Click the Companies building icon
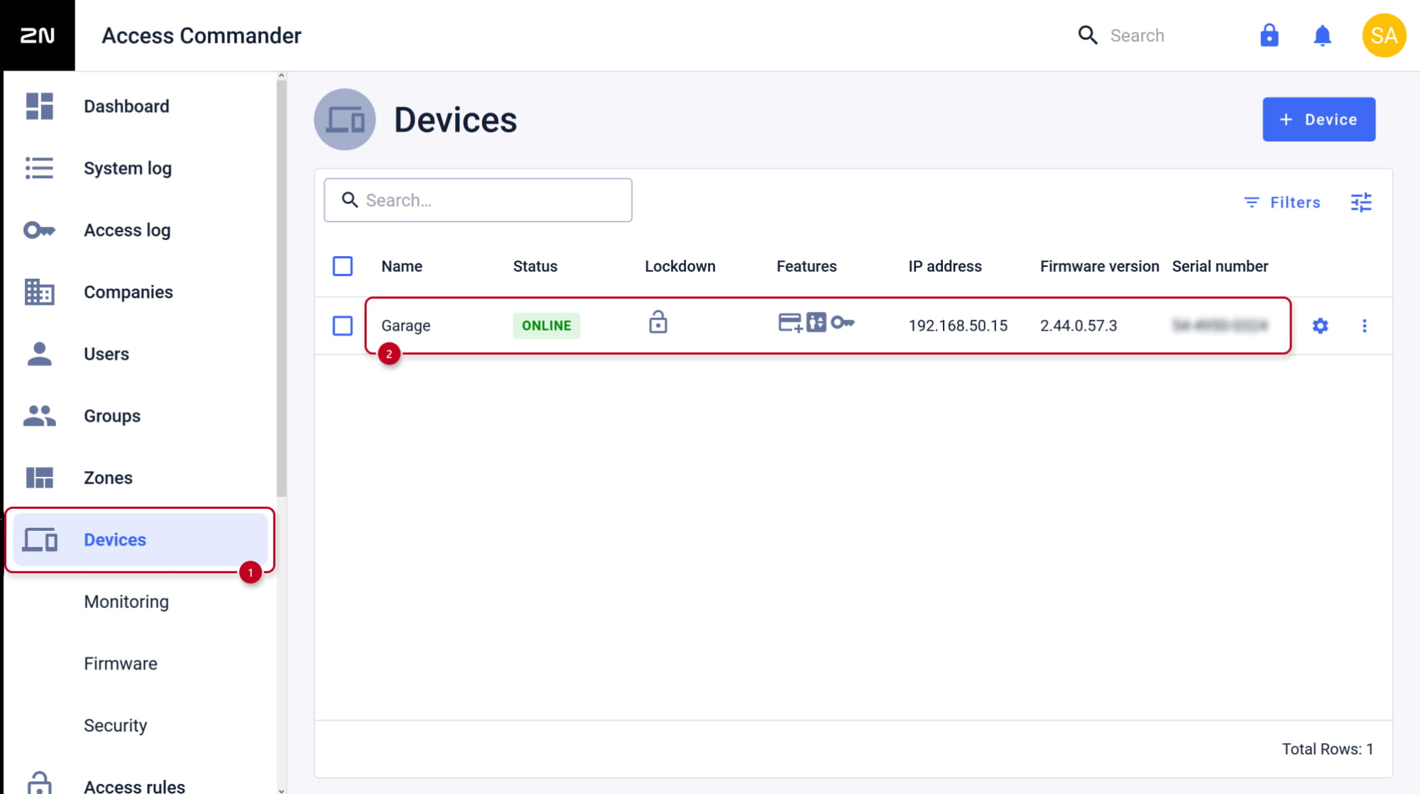 tap(39, 292)
